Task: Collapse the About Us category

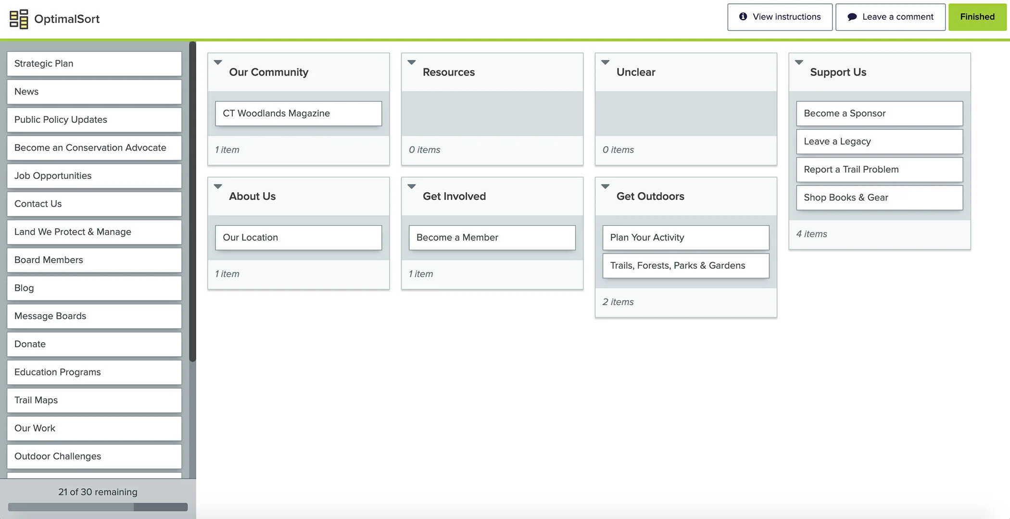Action: pos(218,186)
